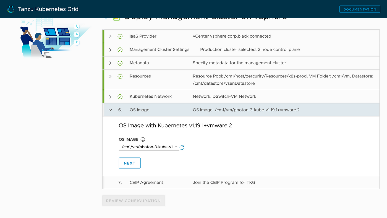
Task: Click 'vCenter vsphere.corp.black connected' text
Action: pos(232,36)
